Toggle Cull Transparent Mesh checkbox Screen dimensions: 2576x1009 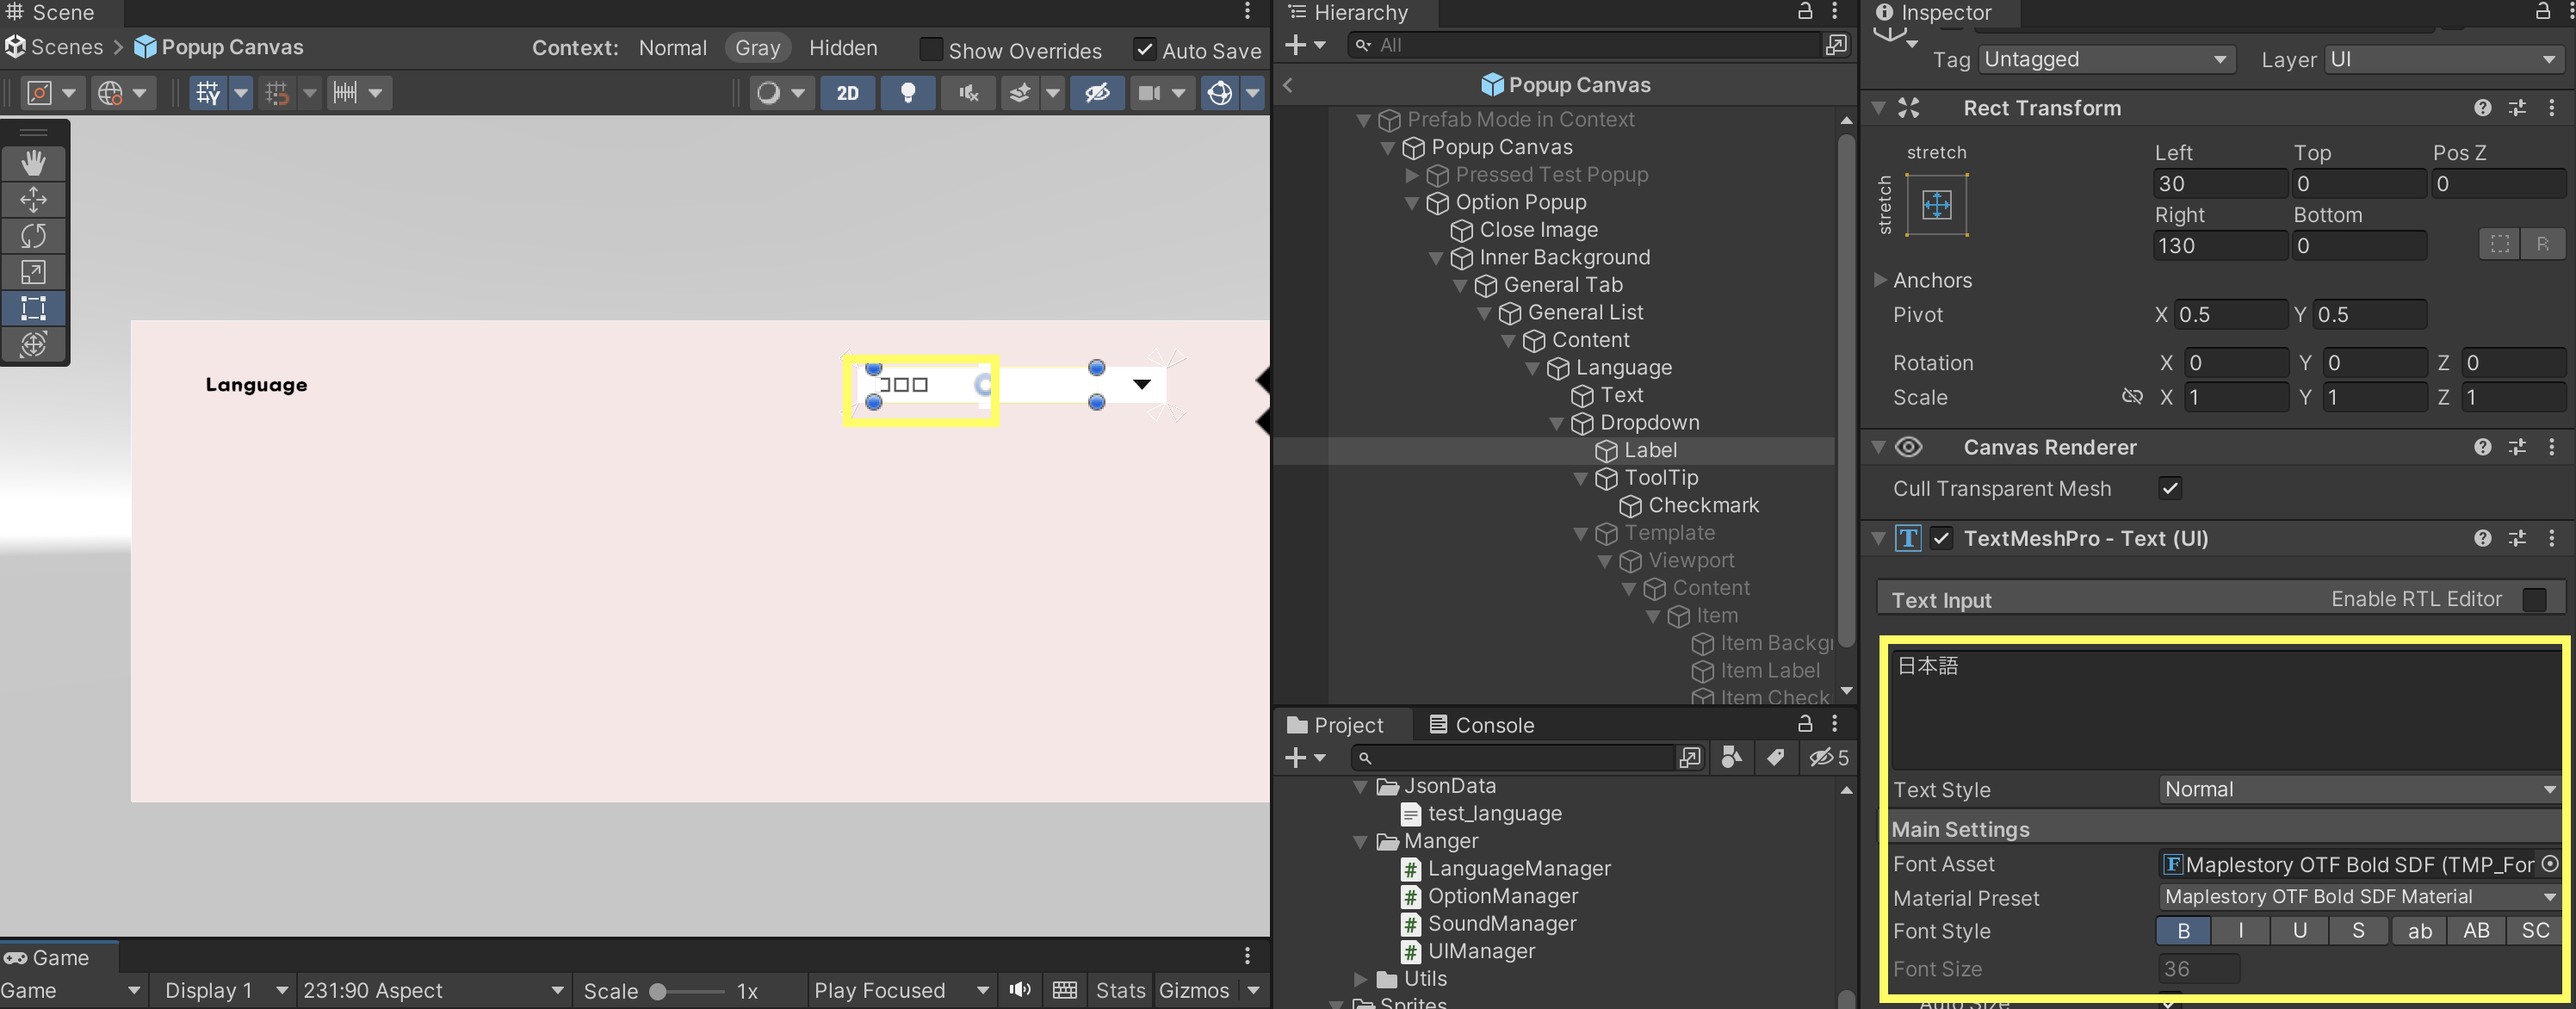[2169, 488]
